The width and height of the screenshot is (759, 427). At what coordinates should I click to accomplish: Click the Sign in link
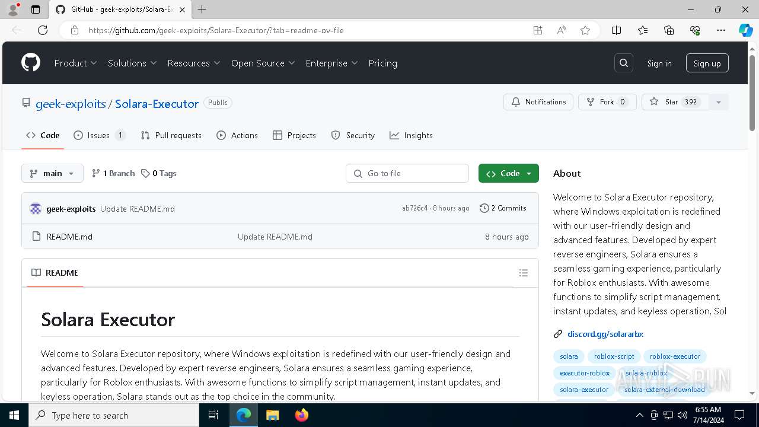click(x=659, y=63)
